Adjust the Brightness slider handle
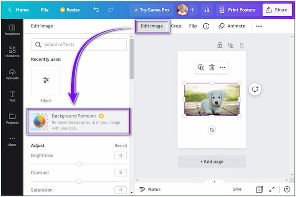 tap(79, 164)
